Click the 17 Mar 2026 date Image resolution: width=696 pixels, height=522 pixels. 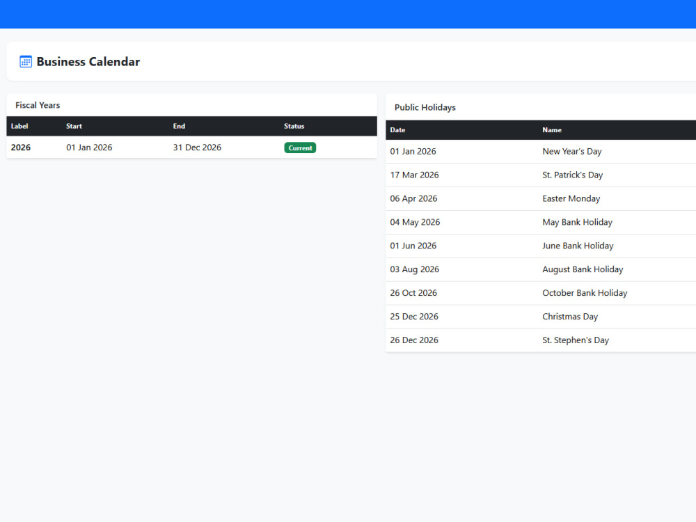pos(414,175)
